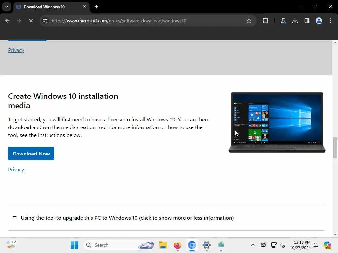The width and height of the screenshot is (338, 253).
Task: Minimize the browser window
Action: coord(300,7)
